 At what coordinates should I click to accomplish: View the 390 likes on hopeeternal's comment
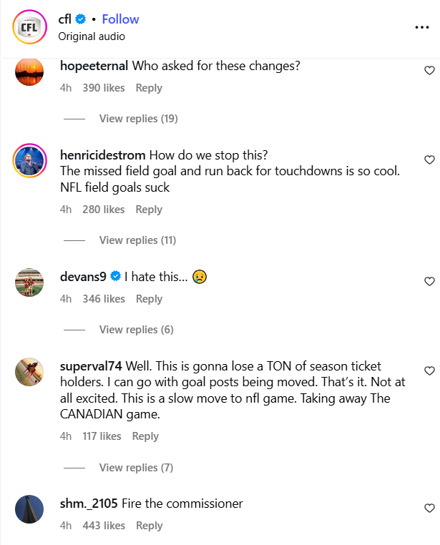(x=103, y=88)
